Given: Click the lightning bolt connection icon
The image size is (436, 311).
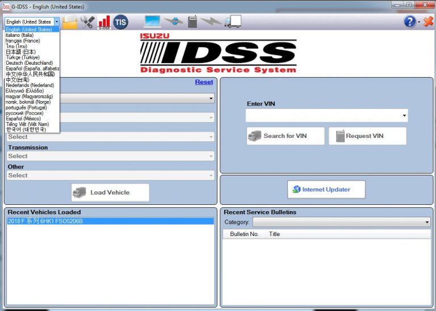Looking at the screenshot, I should 211,22.
